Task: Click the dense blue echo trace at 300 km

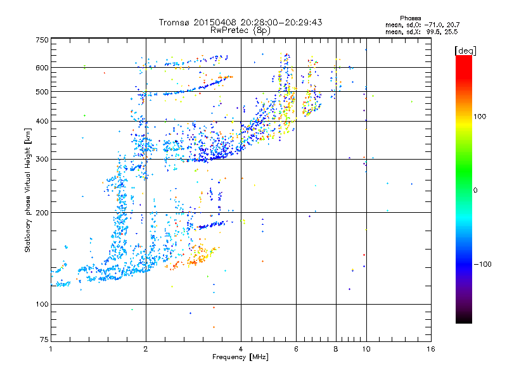Action: pos(207,158)
